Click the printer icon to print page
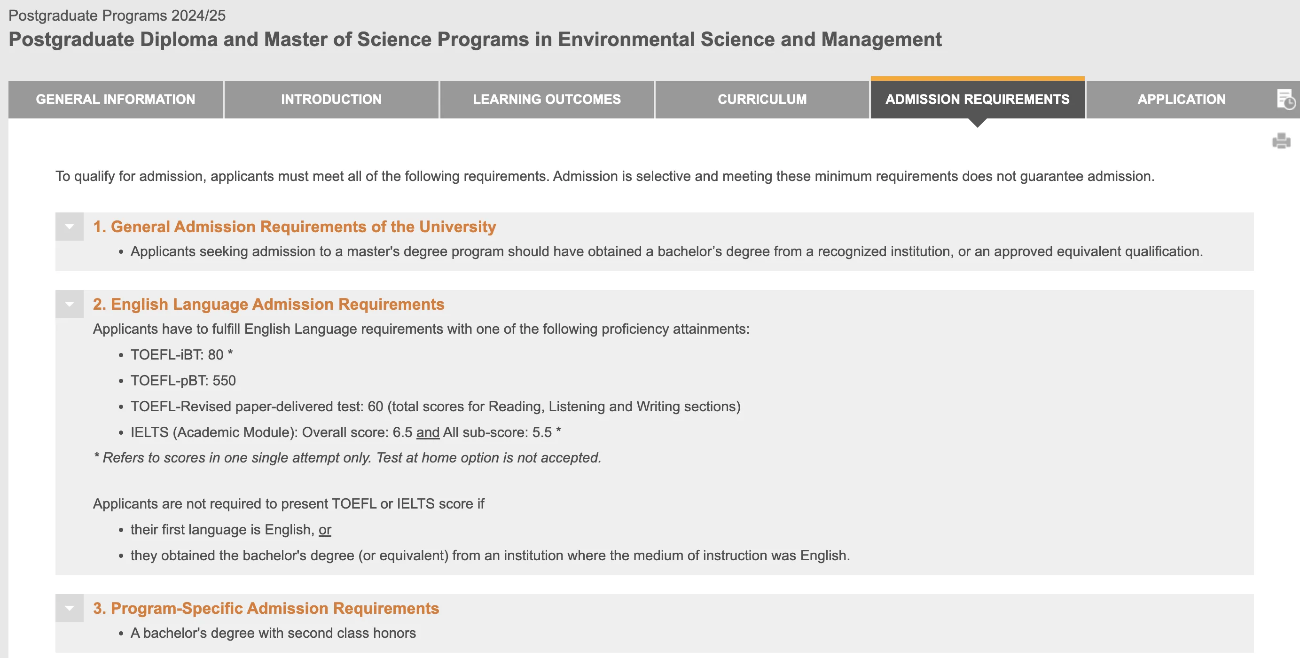Screen dimensions: 1300x658 coord(1281,141)
